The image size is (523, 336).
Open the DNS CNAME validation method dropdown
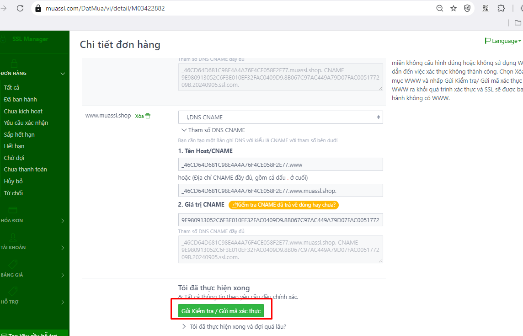click(280, 117)
